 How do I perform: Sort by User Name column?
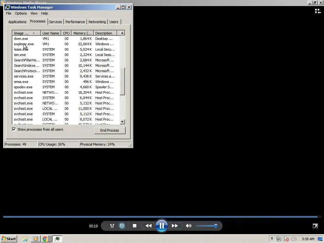point(51,33)
